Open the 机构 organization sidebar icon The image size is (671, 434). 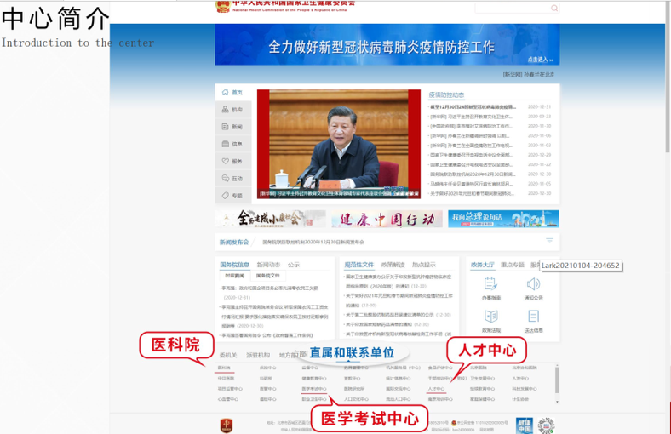(225, 110)
